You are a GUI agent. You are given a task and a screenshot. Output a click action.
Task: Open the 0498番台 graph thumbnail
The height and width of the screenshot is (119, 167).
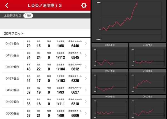click(148, 82)
